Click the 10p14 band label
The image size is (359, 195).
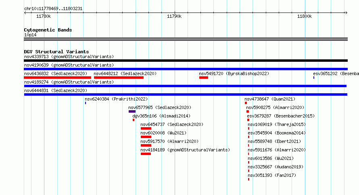point(30,35)
